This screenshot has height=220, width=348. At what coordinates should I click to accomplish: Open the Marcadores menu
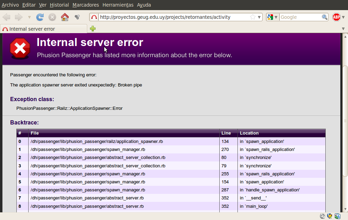click(x=86, y=5)
